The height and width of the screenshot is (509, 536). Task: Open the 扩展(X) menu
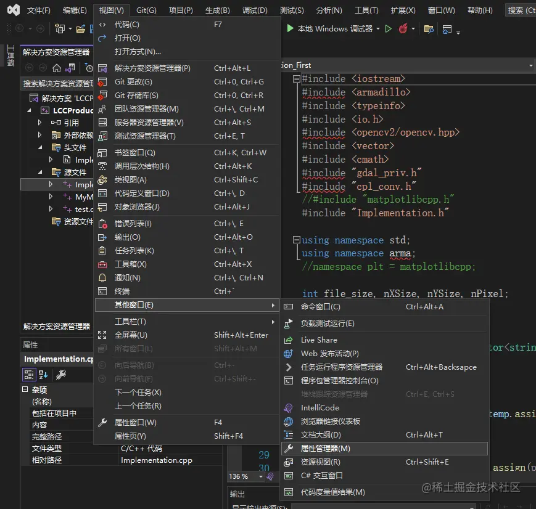[403, 10]
